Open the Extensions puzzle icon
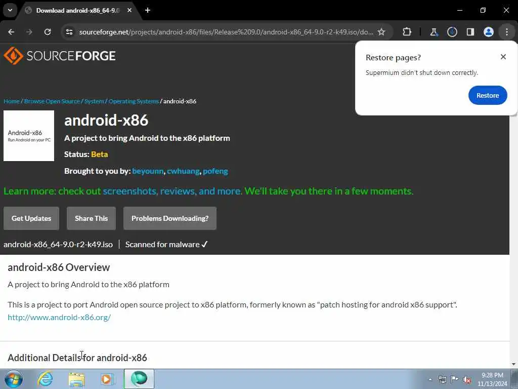This screenshot has width=518, height=389. (407, 32)
